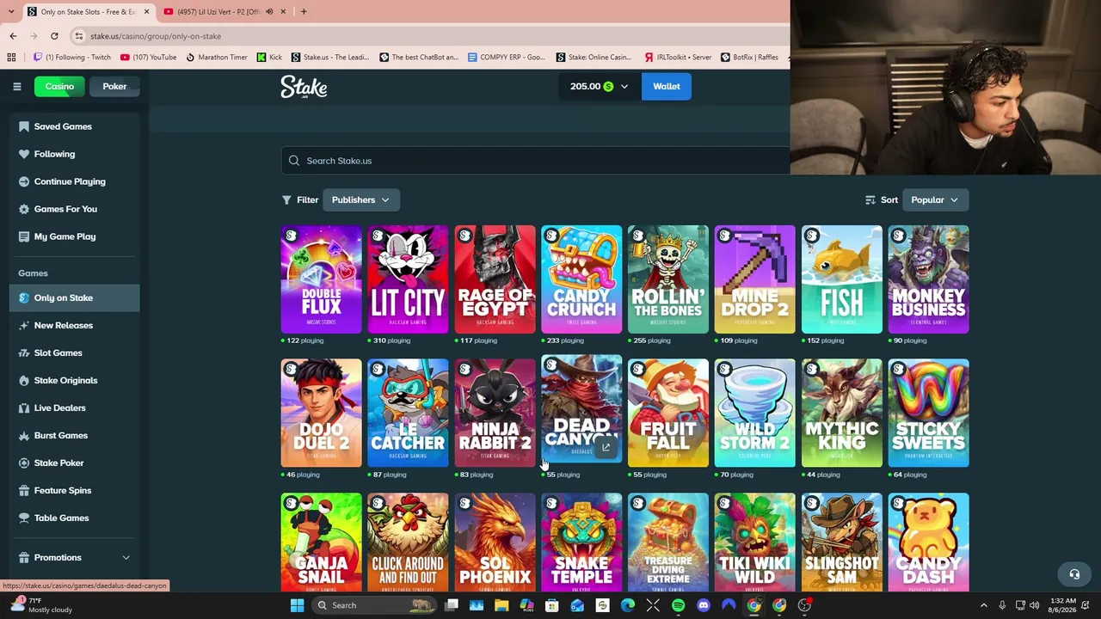Screen dimensions: 1101x619
Task: Click the Table Games sidebar icon
Action: 24,518
